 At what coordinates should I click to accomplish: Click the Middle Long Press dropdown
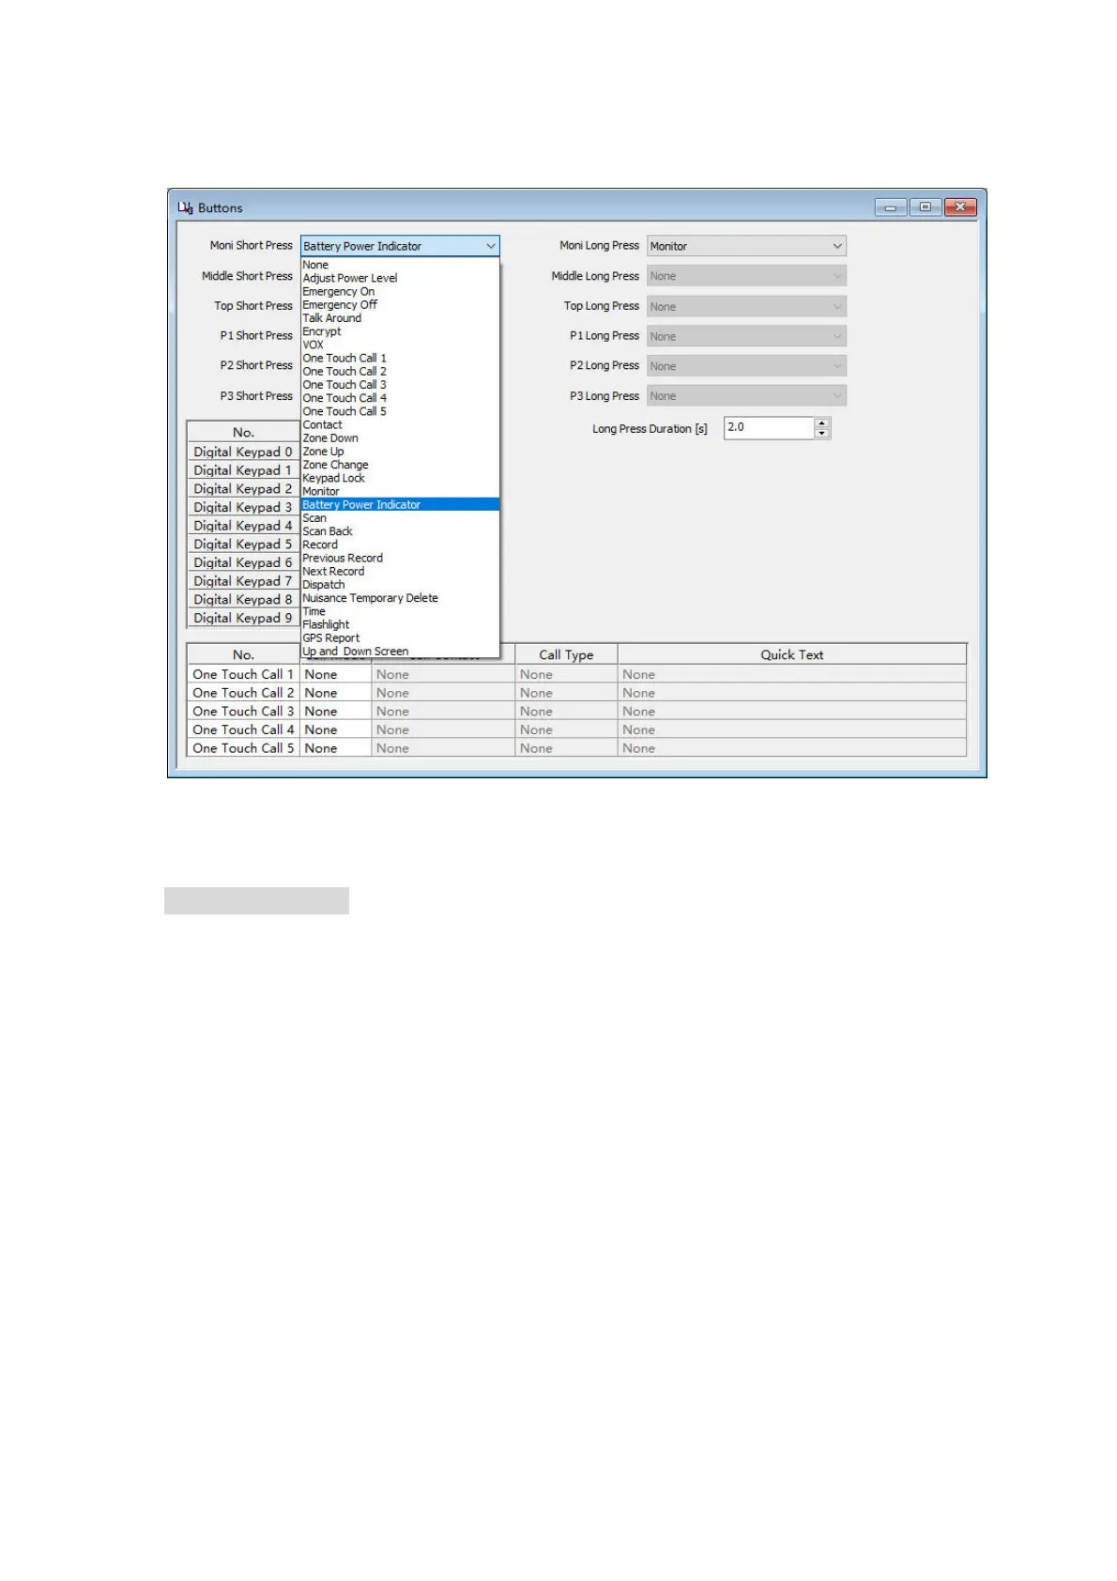coord(746,276)
